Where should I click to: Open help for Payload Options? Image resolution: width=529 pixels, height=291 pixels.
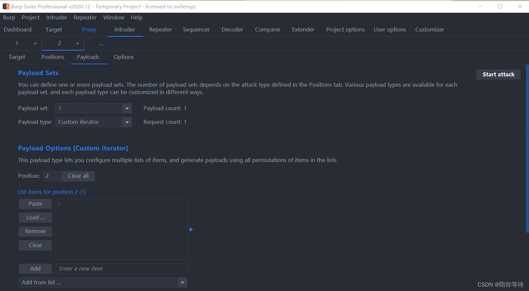(8, 149)
